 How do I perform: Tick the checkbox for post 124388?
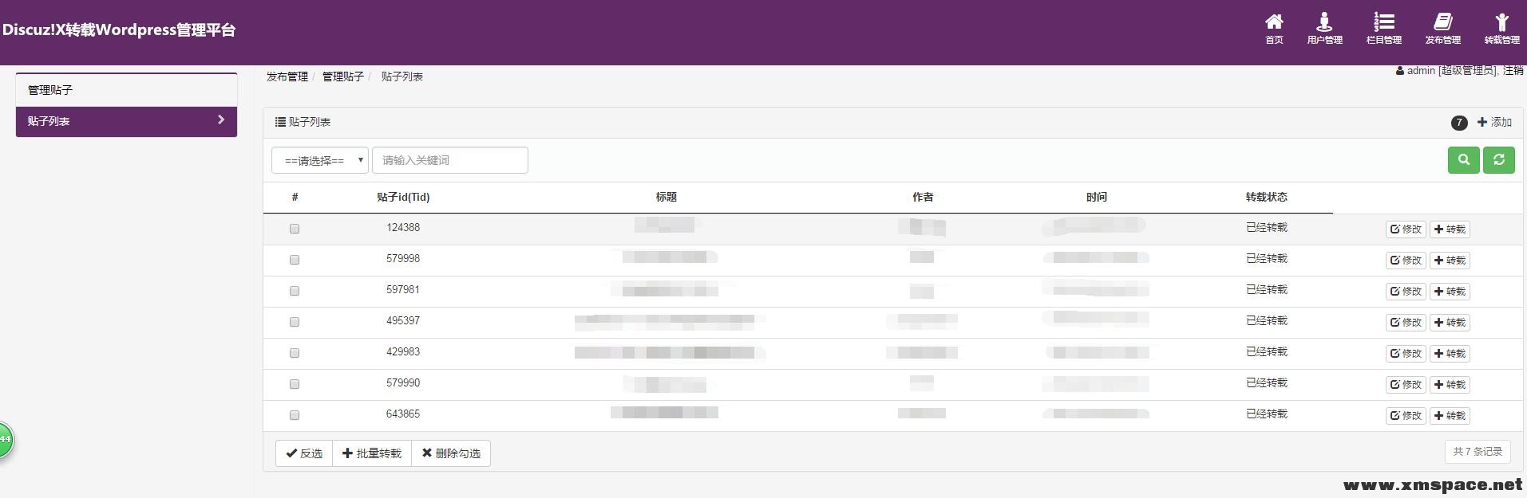click(x=295, y=229)
